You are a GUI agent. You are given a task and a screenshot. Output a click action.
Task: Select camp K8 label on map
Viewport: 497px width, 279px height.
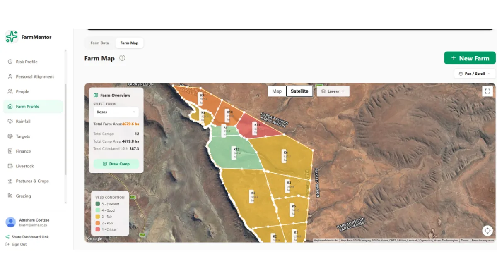coord(203,116)
